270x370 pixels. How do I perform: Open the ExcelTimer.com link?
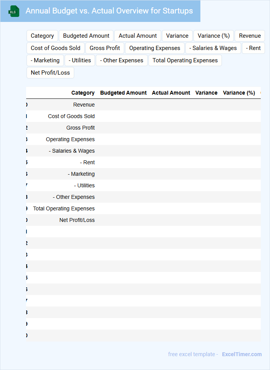pos(242,354)
